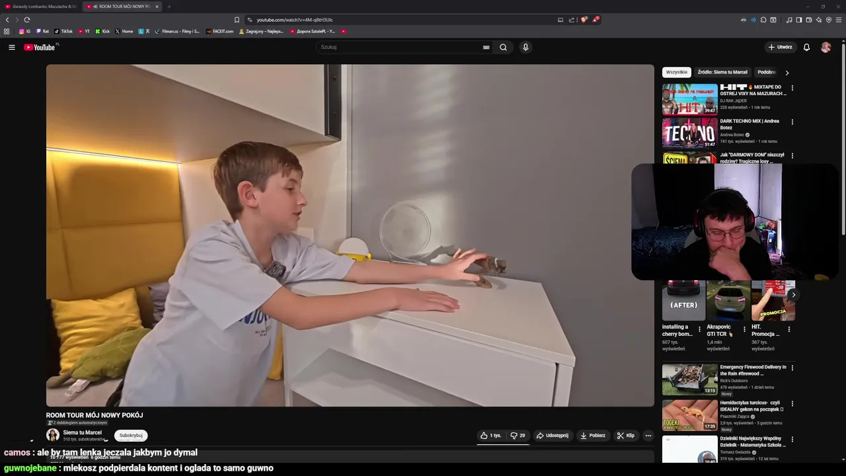The image size is (846, 476).
Task: Click the Klip clip button
Action: click(x=626, y=436)
